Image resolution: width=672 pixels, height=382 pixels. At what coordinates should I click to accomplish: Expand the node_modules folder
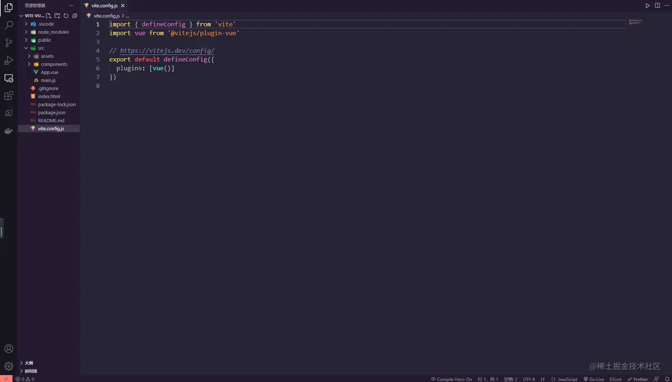(x=49, y=32)
